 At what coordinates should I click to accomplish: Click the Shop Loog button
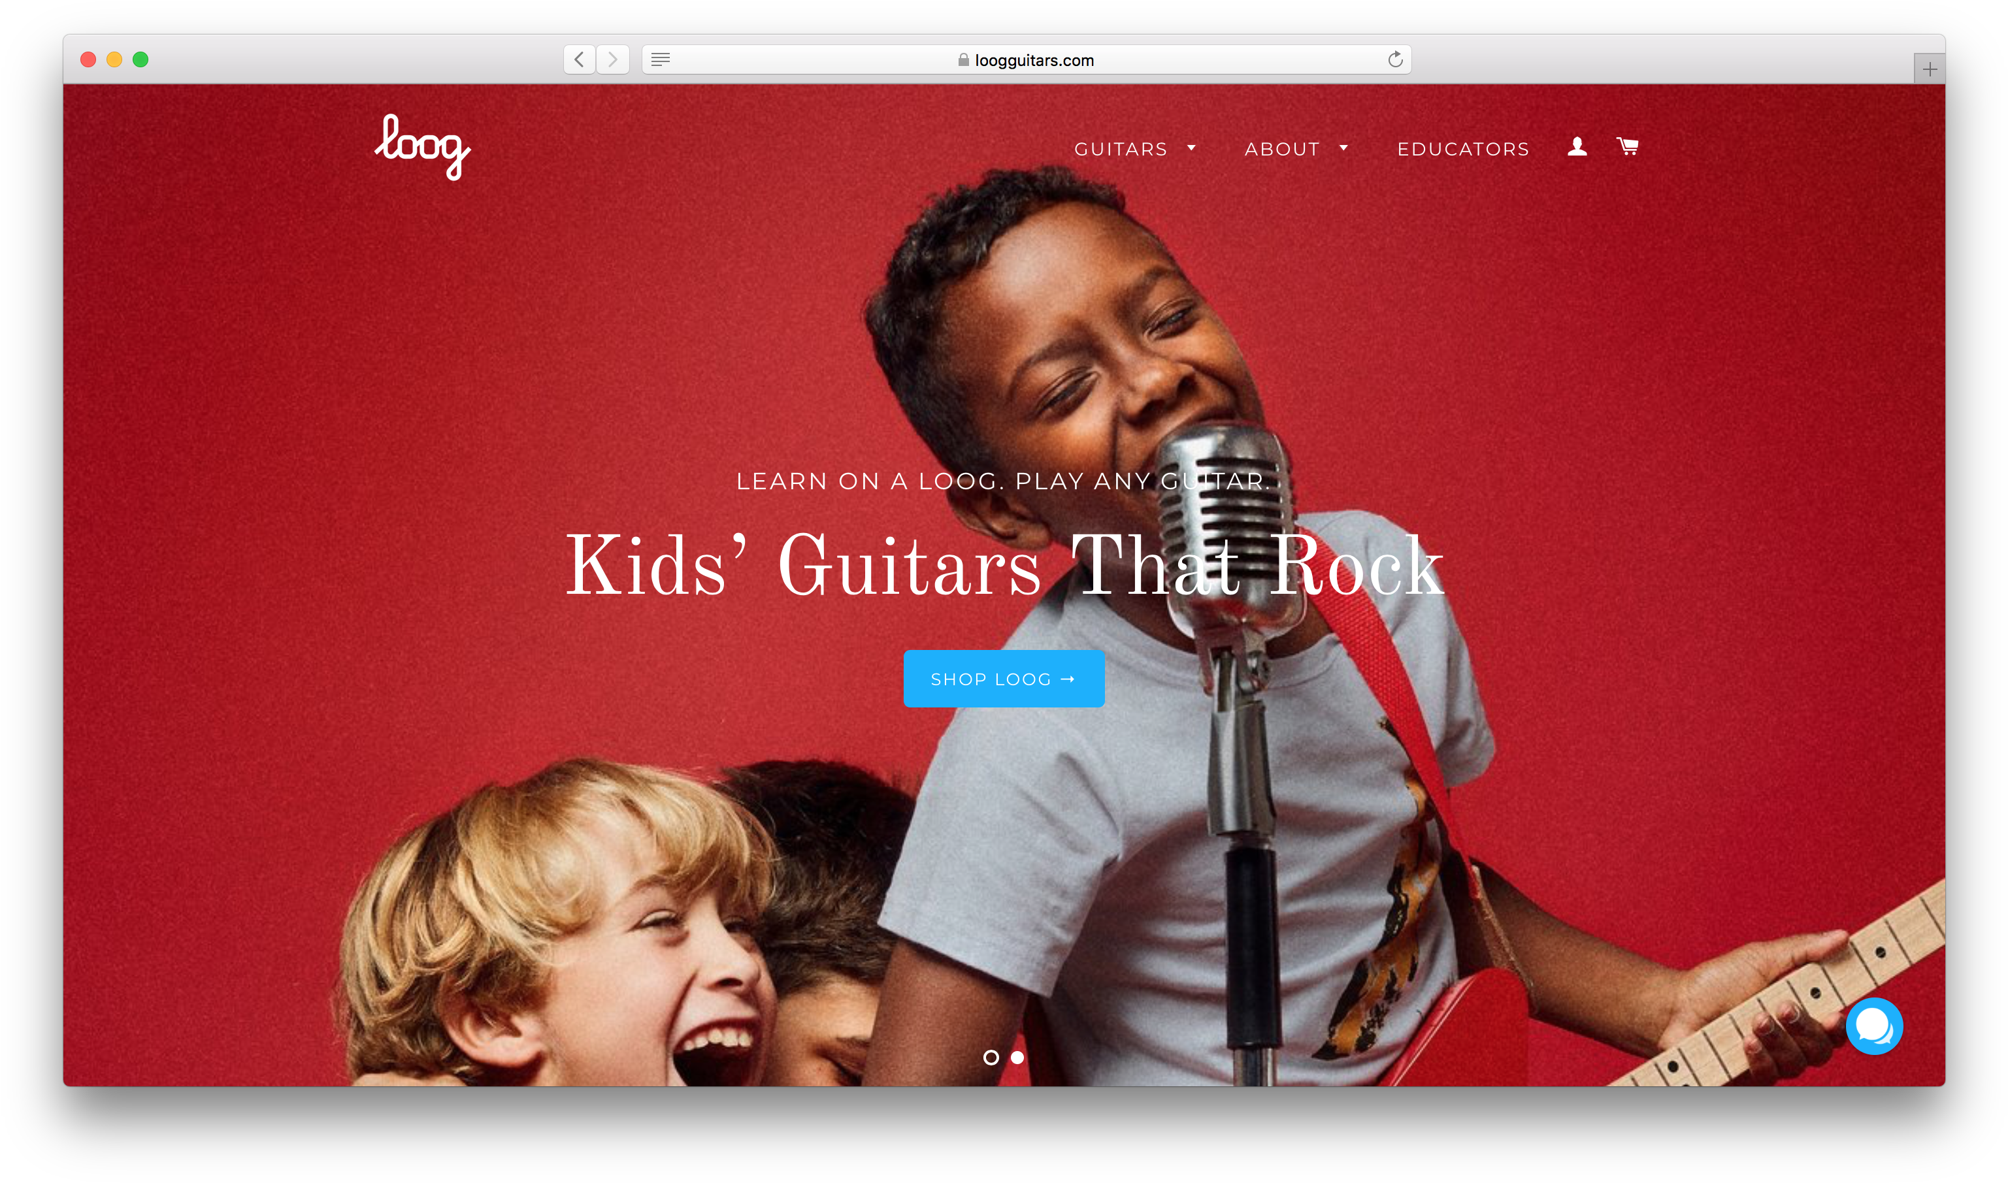1004,679
